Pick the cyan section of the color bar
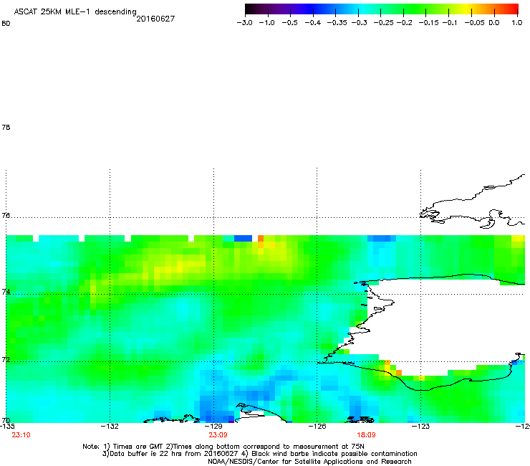Viewport: 530px width, 466px height. click(362, 9)
